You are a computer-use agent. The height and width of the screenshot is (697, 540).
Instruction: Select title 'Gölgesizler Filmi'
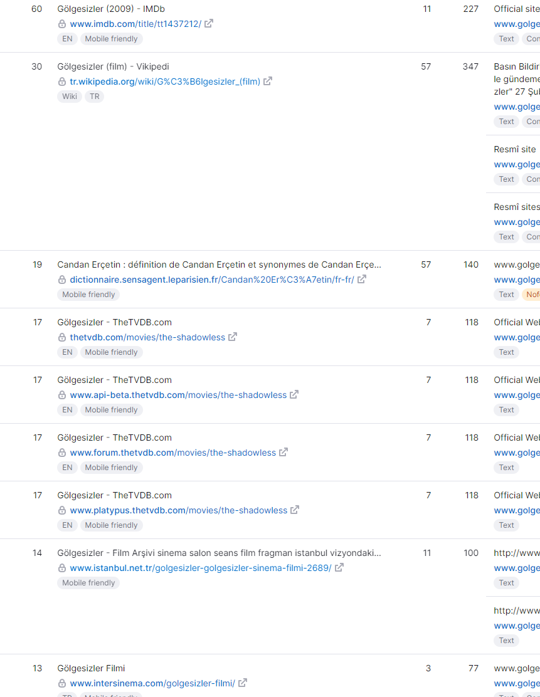91,668
